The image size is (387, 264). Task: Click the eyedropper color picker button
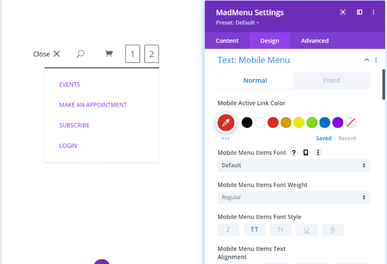(x=226, y=123)
